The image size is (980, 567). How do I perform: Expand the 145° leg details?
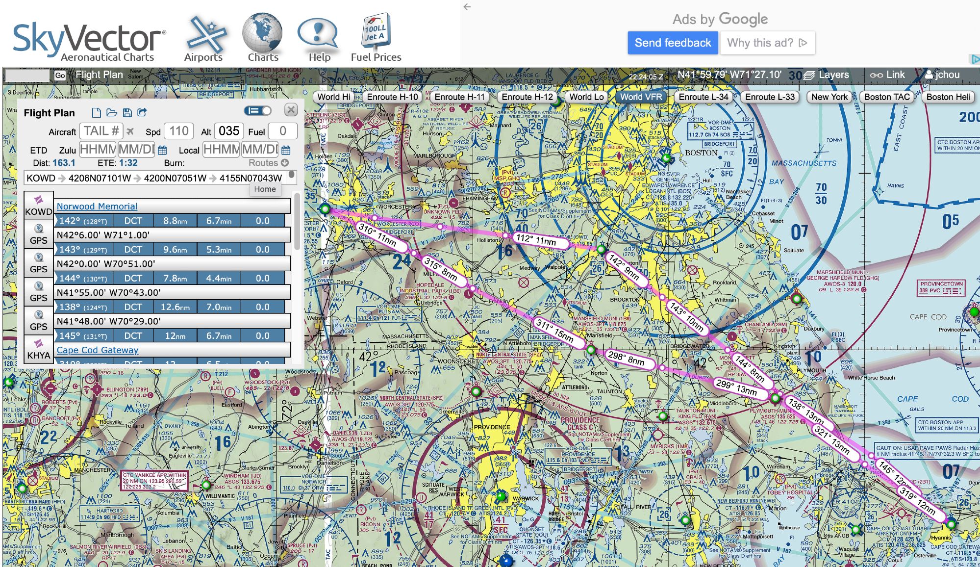pyautogui.click(x=170, y=336)
